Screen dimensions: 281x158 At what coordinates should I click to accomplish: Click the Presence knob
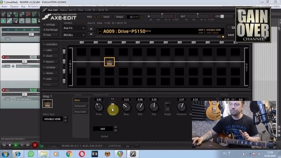(181, 107)
